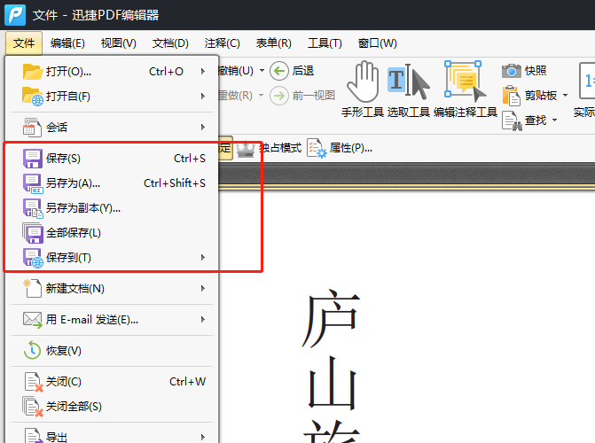Open the 注释(C) menu
The height and width of the screenshot is (443, 595).
click(x=223, y=43)
